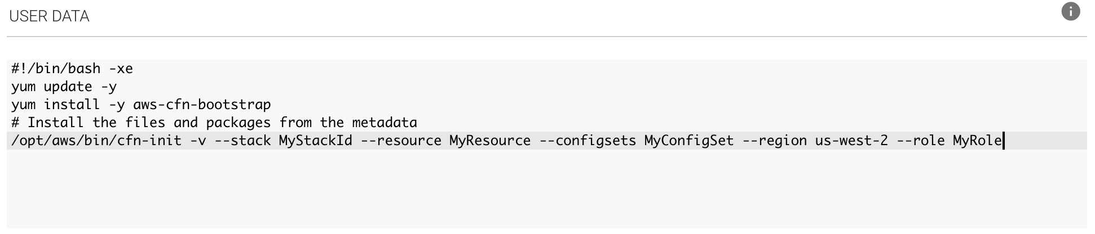This screenshot has width=1095, height=234.
Task: Click the 'us-west-2' region value
Action: coord(851,141)
